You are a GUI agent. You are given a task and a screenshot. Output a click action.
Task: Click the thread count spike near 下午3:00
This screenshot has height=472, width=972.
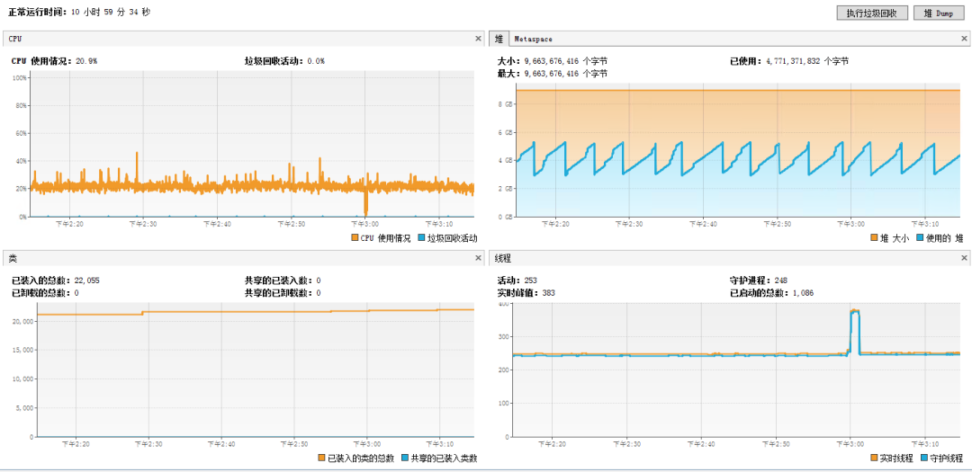click(855, 331)
